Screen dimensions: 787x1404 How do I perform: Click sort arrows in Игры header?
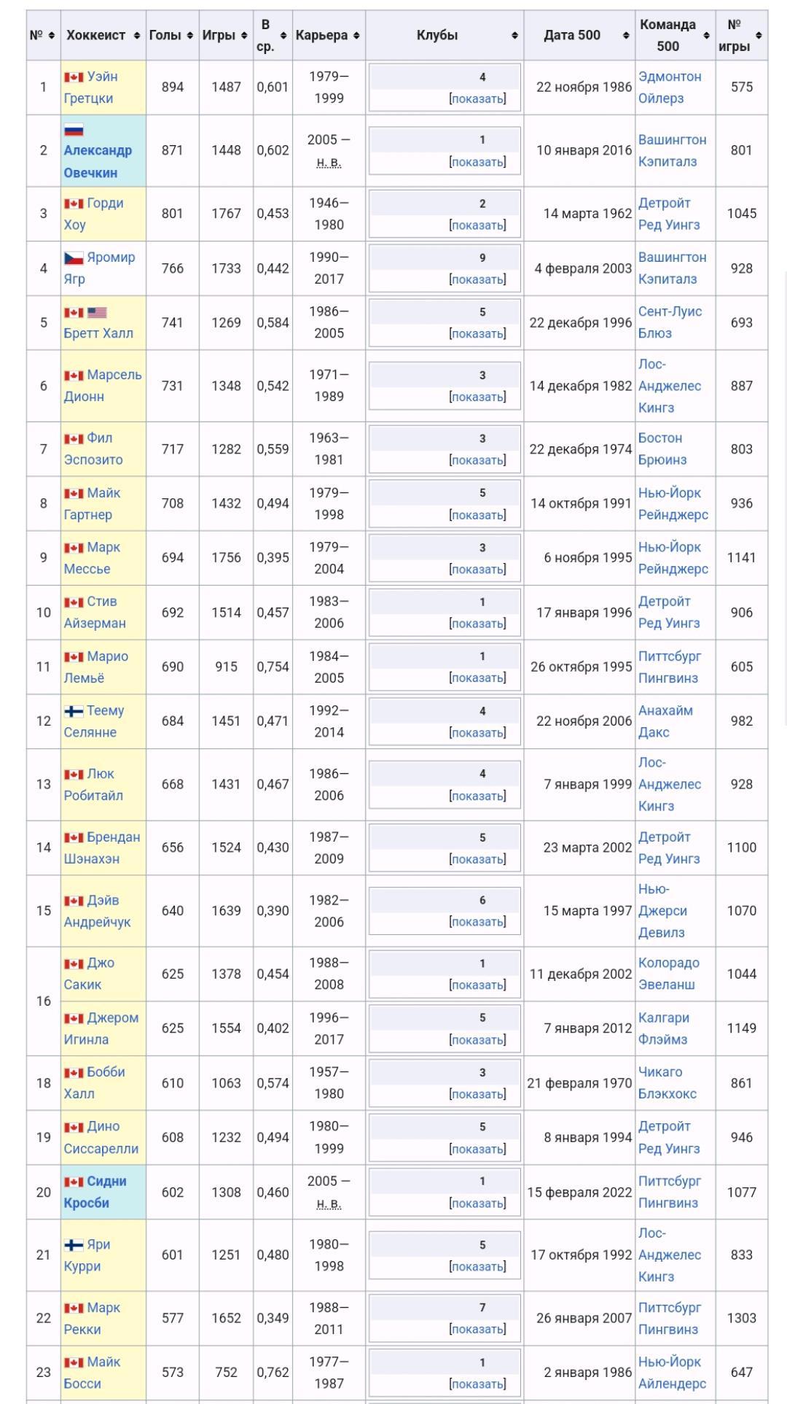click(244, 36)
